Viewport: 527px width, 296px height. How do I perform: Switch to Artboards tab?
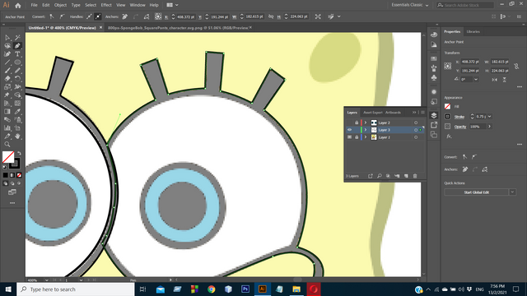point(393,113)
